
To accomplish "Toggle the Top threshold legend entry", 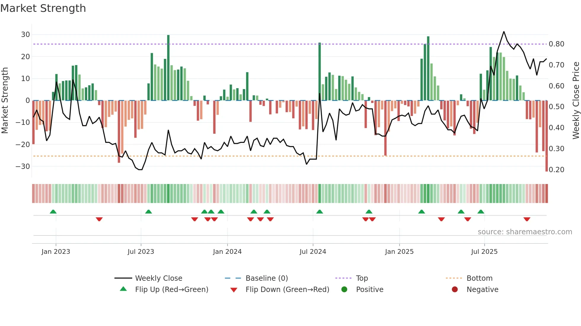I will [x=362, y=278].
